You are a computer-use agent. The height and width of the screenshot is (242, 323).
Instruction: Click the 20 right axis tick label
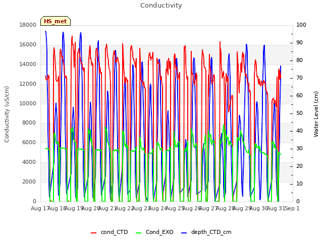(x=299, y=166)
